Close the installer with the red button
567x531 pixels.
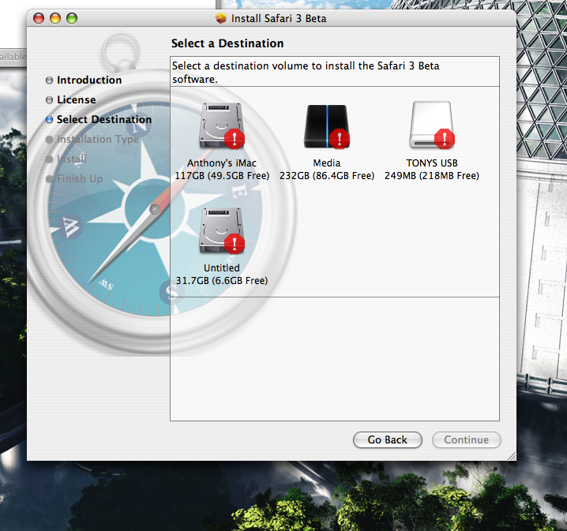pos(39,18)
